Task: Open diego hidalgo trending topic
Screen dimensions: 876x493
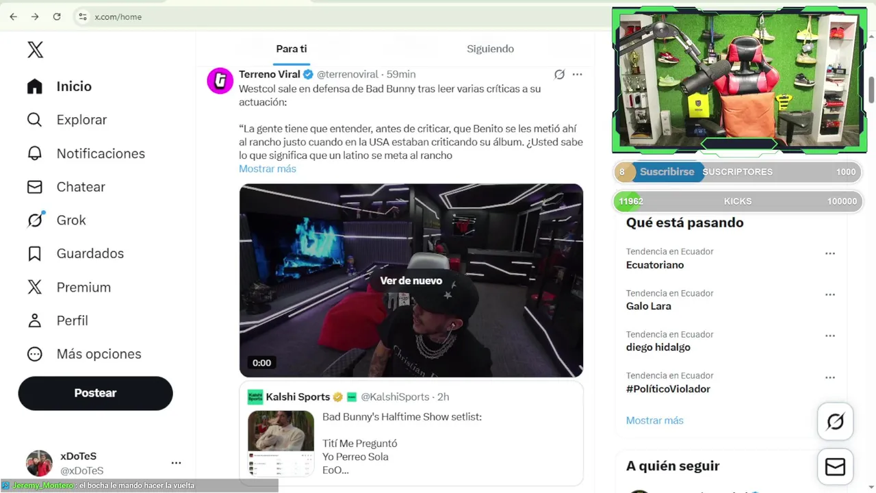Action: tap(658, 347)
